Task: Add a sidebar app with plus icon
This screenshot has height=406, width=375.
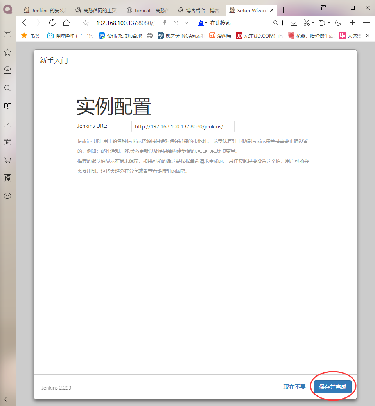Action: pyautogui.click(x=7, y=381)
